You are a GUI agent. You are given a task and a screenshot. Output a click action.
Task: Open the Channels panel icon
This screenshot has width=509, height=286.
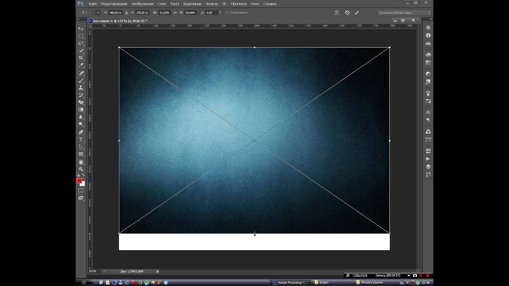pyautogui.click(x=428, y=131)
